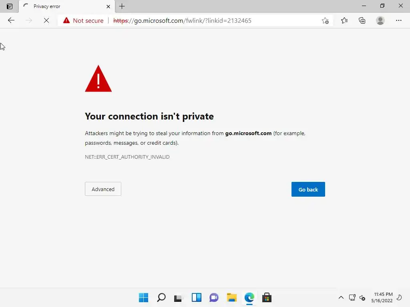Open the tab actions menu
The width and height of the screenshot is (410, 307).
click(x=10, y=6)
